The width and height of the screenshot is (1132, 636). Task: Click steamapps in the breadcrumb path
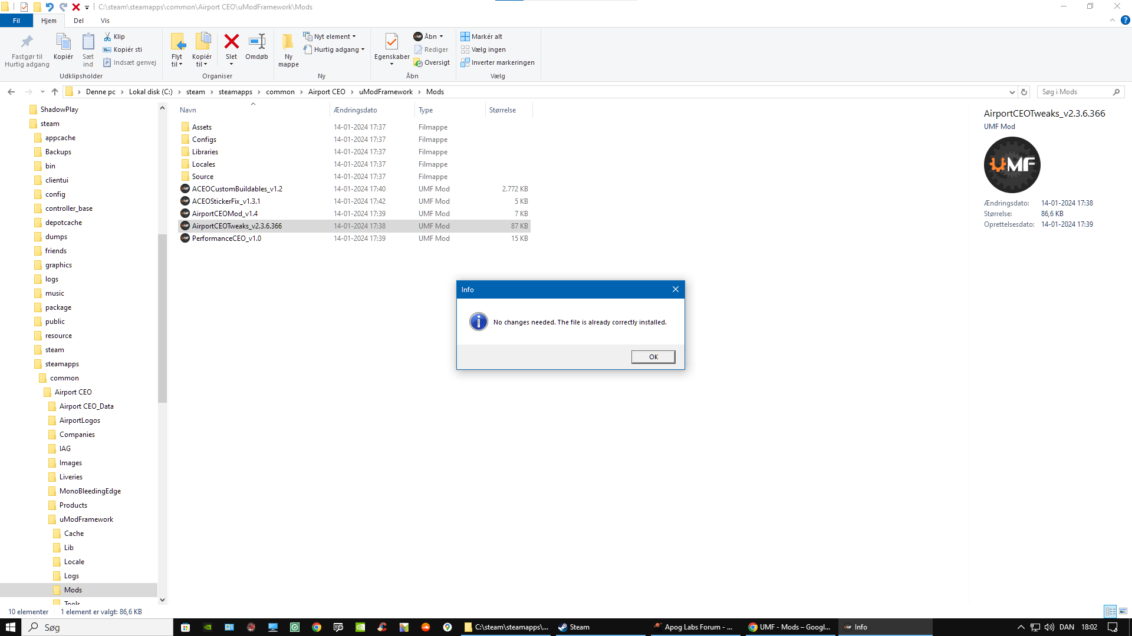click(x=235, y=92)
